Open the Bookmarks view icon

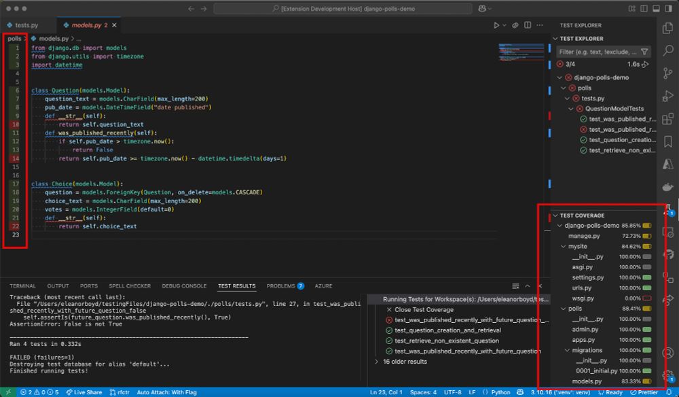coord(667,141)
